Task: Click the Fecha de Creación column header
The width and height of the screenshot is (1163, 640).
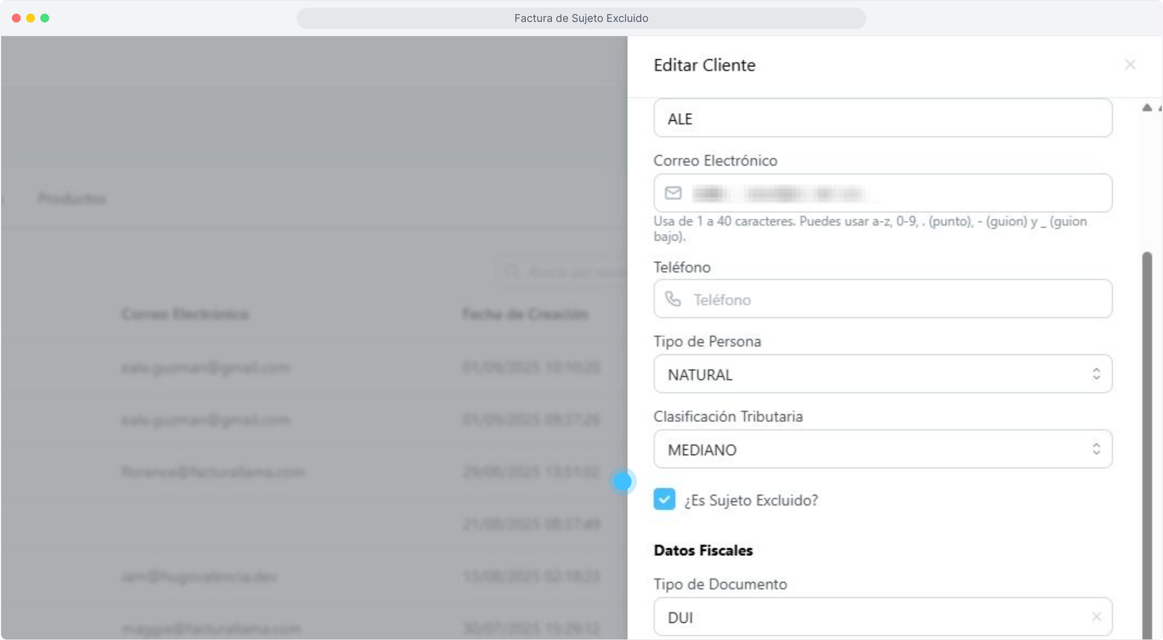Action: [525, 314]
